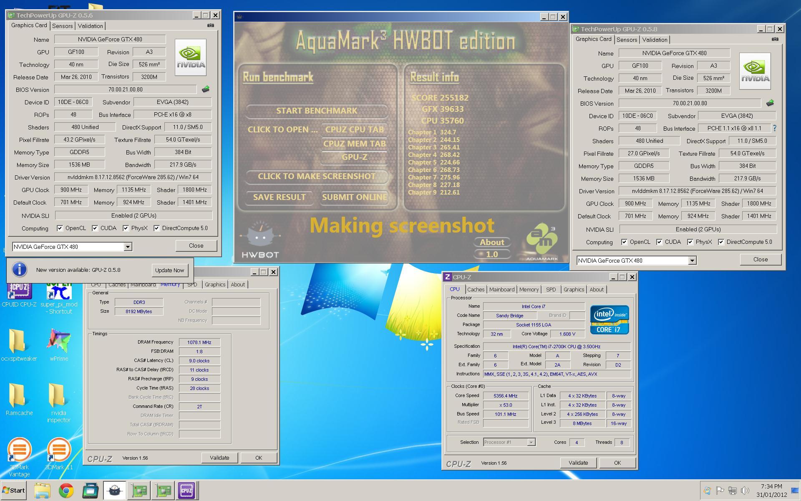The width and height of the screenshot is (801, 501).
Task: Toggle PhysX checkbox in GPU-Z 0.5.8
Action: tap(690, 242)
